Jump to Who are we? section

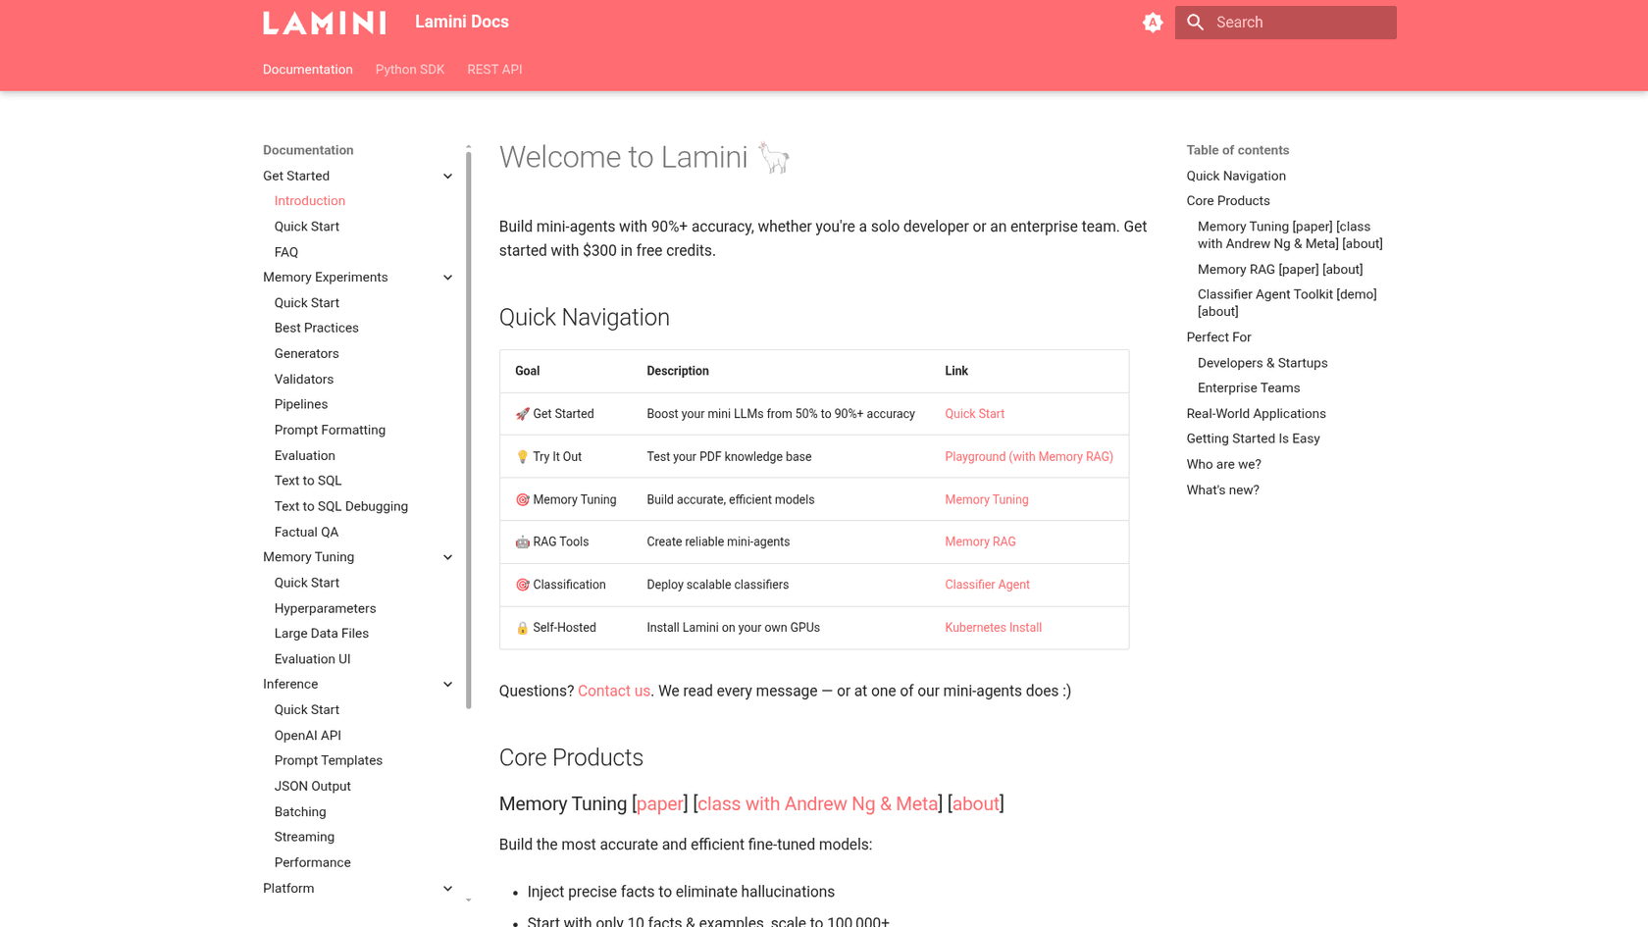tap(1223, 465)
